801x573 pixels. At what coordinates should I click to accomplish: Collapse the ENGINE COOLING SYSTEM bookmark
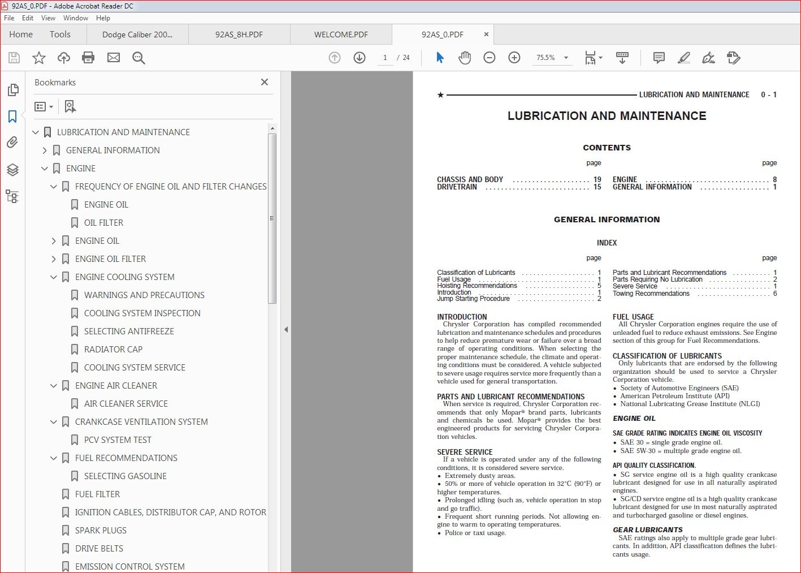(x=54, y=277)
